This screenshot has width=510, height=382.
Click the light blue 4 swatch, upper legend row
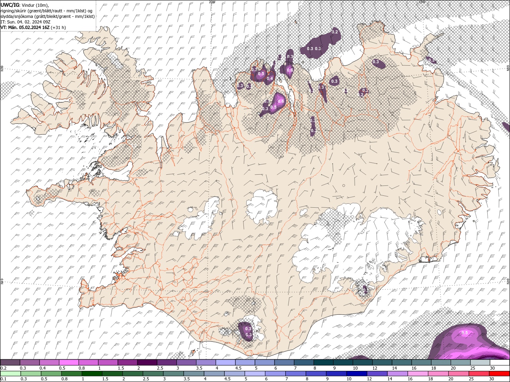tap(226, 363)
